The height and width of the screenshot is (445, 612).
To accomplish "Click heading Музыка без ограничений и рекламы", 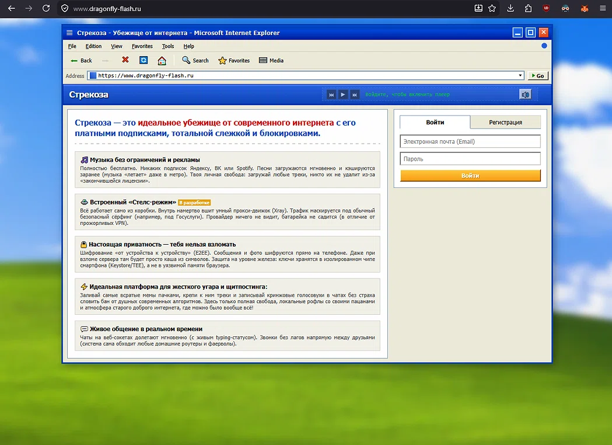I will [x=145, y=160].
